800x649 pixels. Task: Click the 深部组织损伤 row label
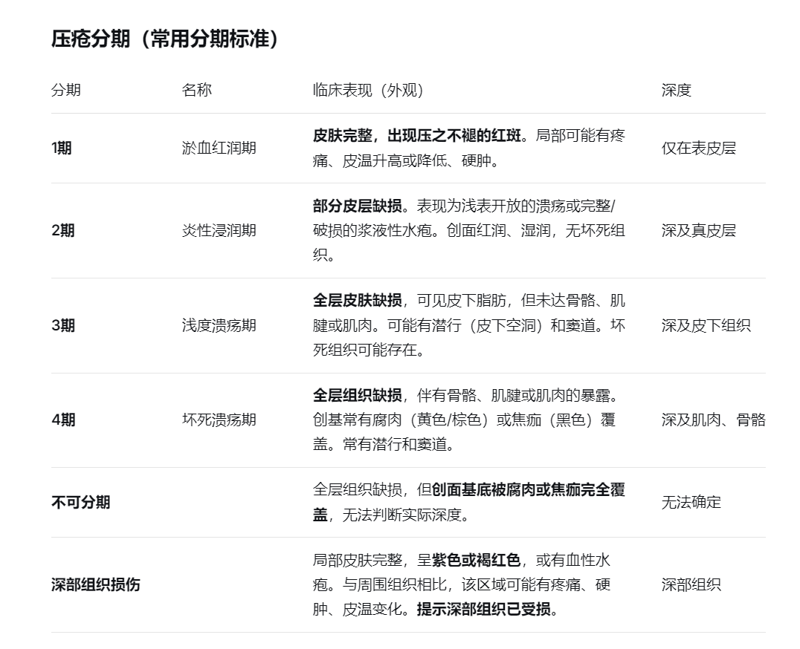click(95, 584)
